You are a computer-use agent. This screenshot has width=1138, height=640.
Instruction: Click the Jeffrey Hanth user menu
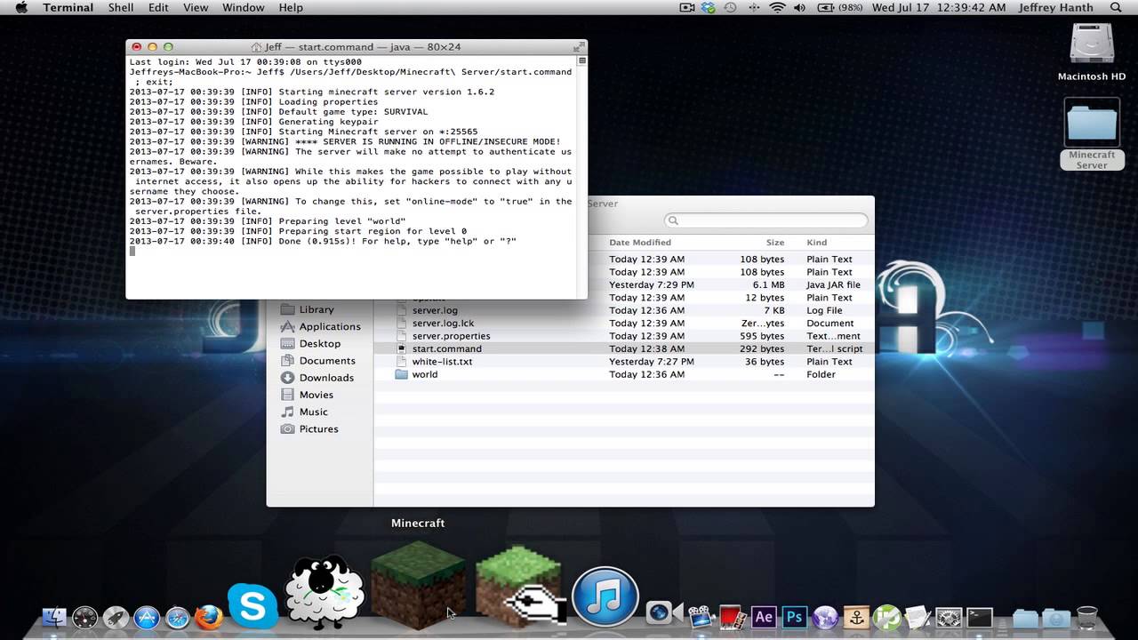click(1056, 8)
